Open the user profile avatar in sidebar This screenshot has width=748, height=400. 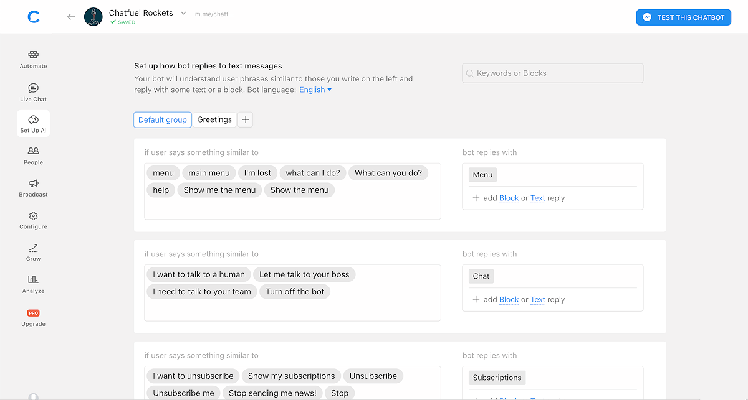coord(34,396)
